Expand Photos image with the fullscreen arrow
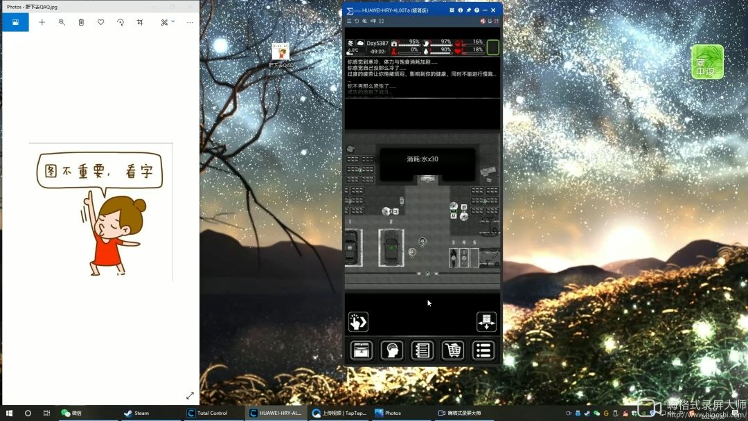The image size is (748, 421). pyautogui.click(x=190, y=396)
